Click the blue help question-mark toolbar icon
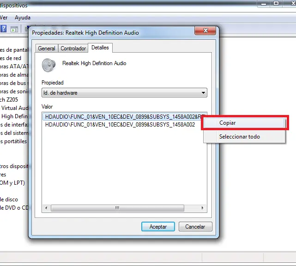296x266 pixels. click(4, 29)
